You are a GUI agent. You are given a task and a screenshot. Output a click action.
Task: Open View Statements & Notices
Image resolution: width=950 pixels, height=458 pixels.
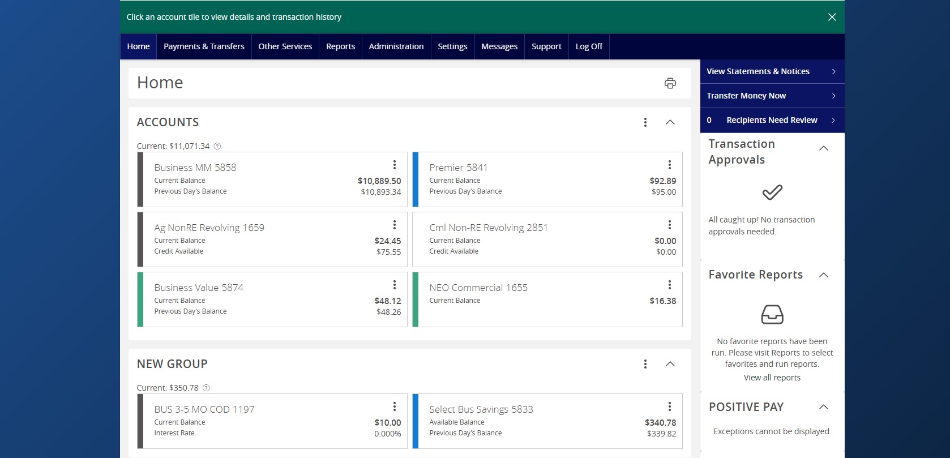pyautogui.click(x=772, y=71)
